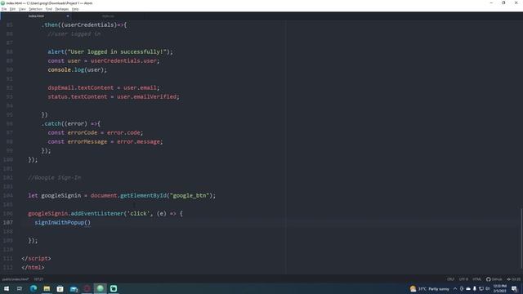The image size is (523, 294).
Task: Open Task View on the taskbar
Action: (x=20, y=288)
